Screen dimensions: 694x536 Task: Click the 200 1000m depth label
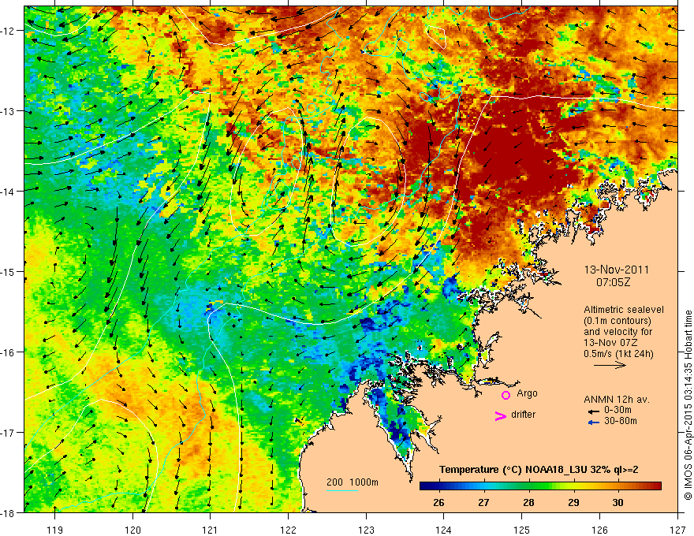click(353, 482)
